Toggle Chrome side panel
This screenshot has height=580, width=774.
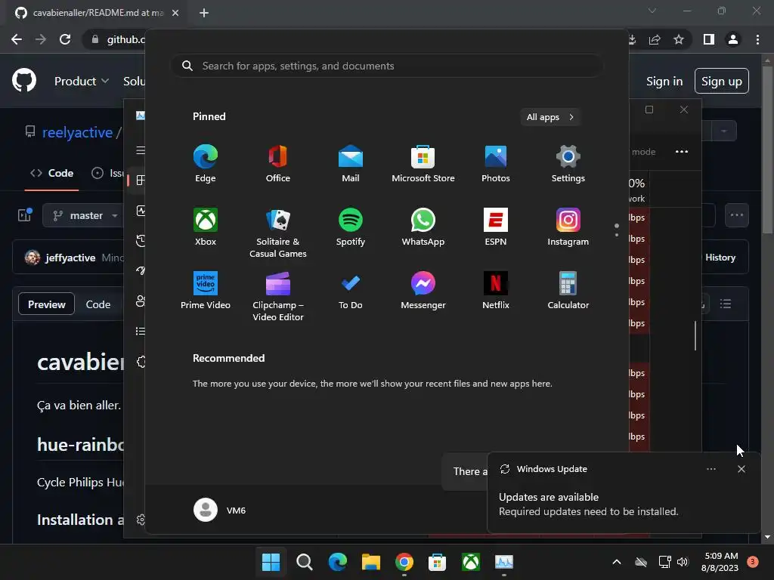click(x=709, y=39)
